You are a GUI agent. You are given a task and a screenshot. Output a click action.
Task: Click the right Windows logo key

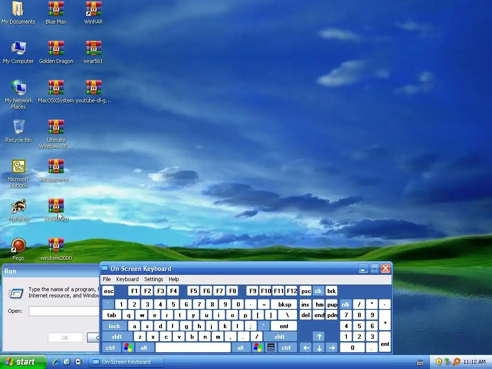258,348
